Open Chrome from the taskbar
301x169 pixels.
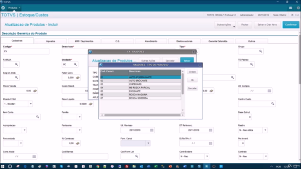click(x=98, y=166)
